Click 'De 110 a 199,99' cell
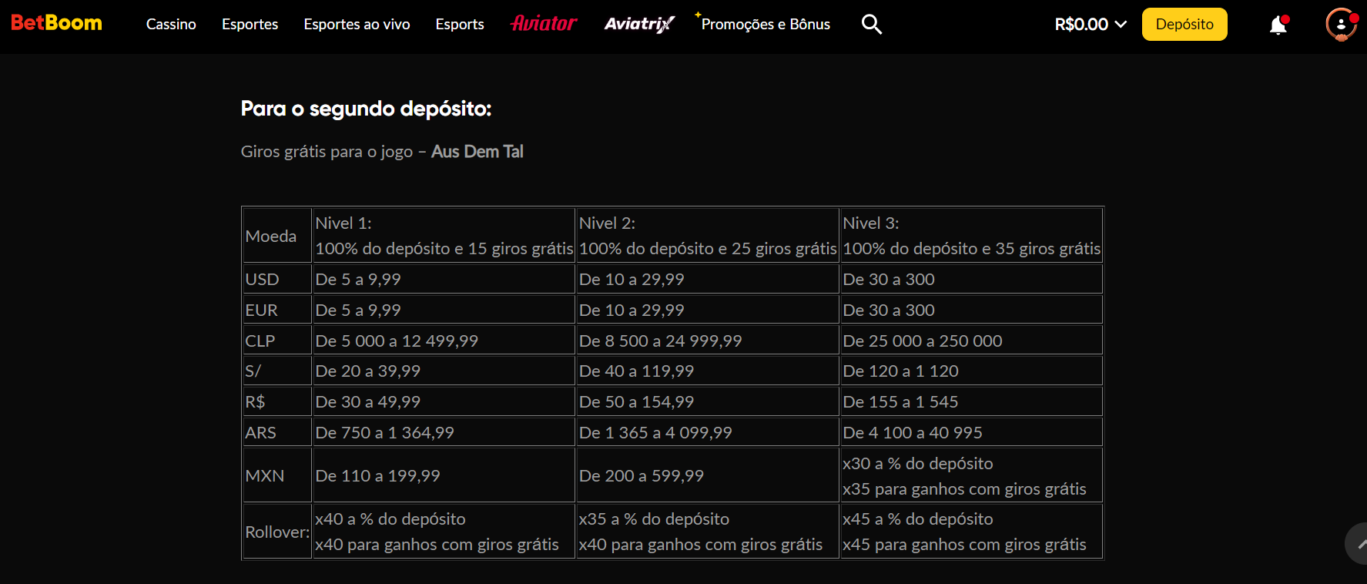This screenshot has width=1367, height=584. pyautogui.click(x=444, y=475)
